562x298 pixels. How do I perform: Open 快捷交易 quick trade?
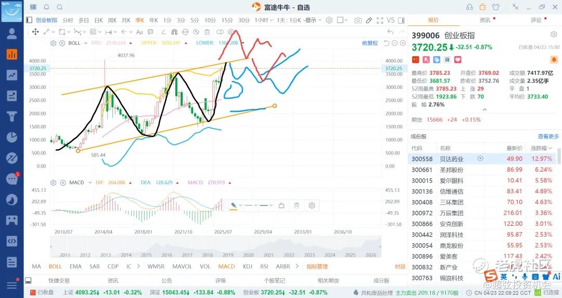(59, 280)
